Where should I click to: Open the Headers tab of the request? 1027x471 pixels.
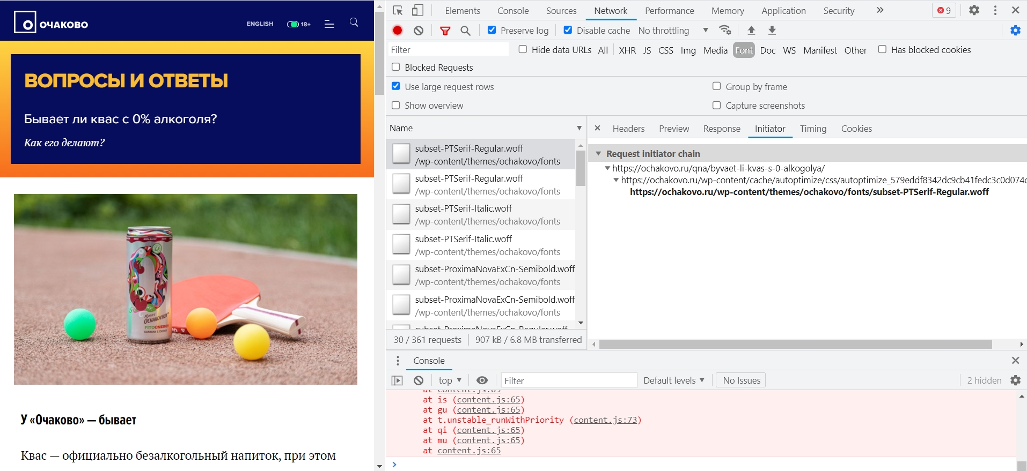(628, 129)
